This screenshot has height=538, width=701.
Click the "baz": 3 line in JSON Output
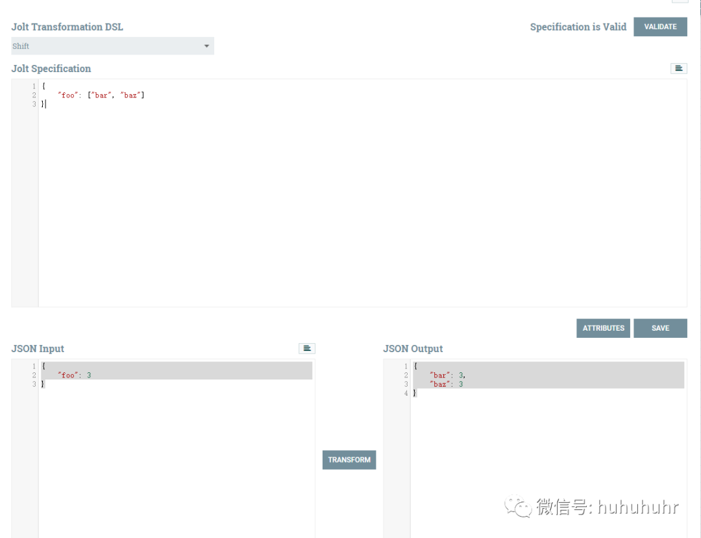point(446,384)
